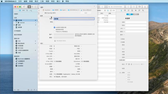Click the search field in toolbar
This screenshot has height=94, width=168.
116,7
